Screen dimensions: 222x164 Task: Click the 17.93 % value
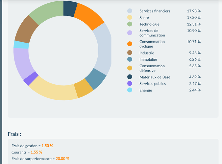pyautogui.click(x=194, y=11)
